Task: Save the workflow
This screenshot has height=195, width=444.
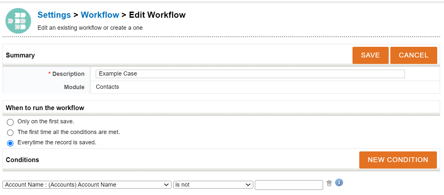Action: coord(370,55)
